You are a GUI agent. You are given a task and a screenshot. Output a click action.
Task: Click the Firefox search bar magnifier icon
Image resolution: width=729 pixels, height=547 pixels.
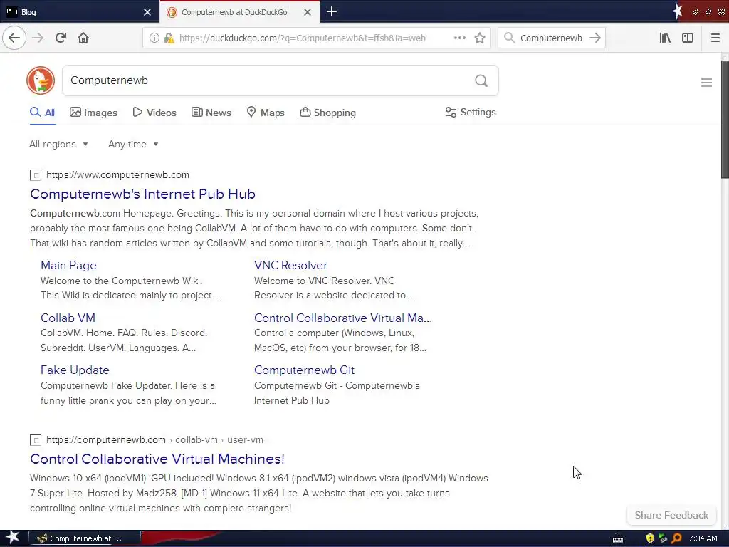click(x=509, y=38)
